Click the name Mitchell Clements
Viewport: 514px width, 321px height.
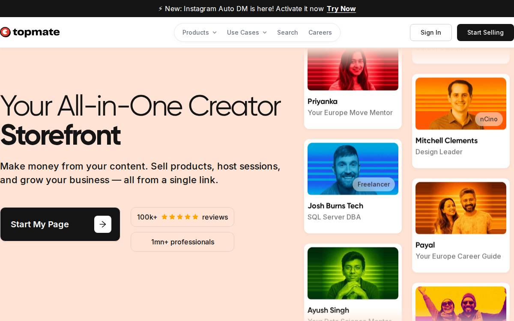point(446,141)
